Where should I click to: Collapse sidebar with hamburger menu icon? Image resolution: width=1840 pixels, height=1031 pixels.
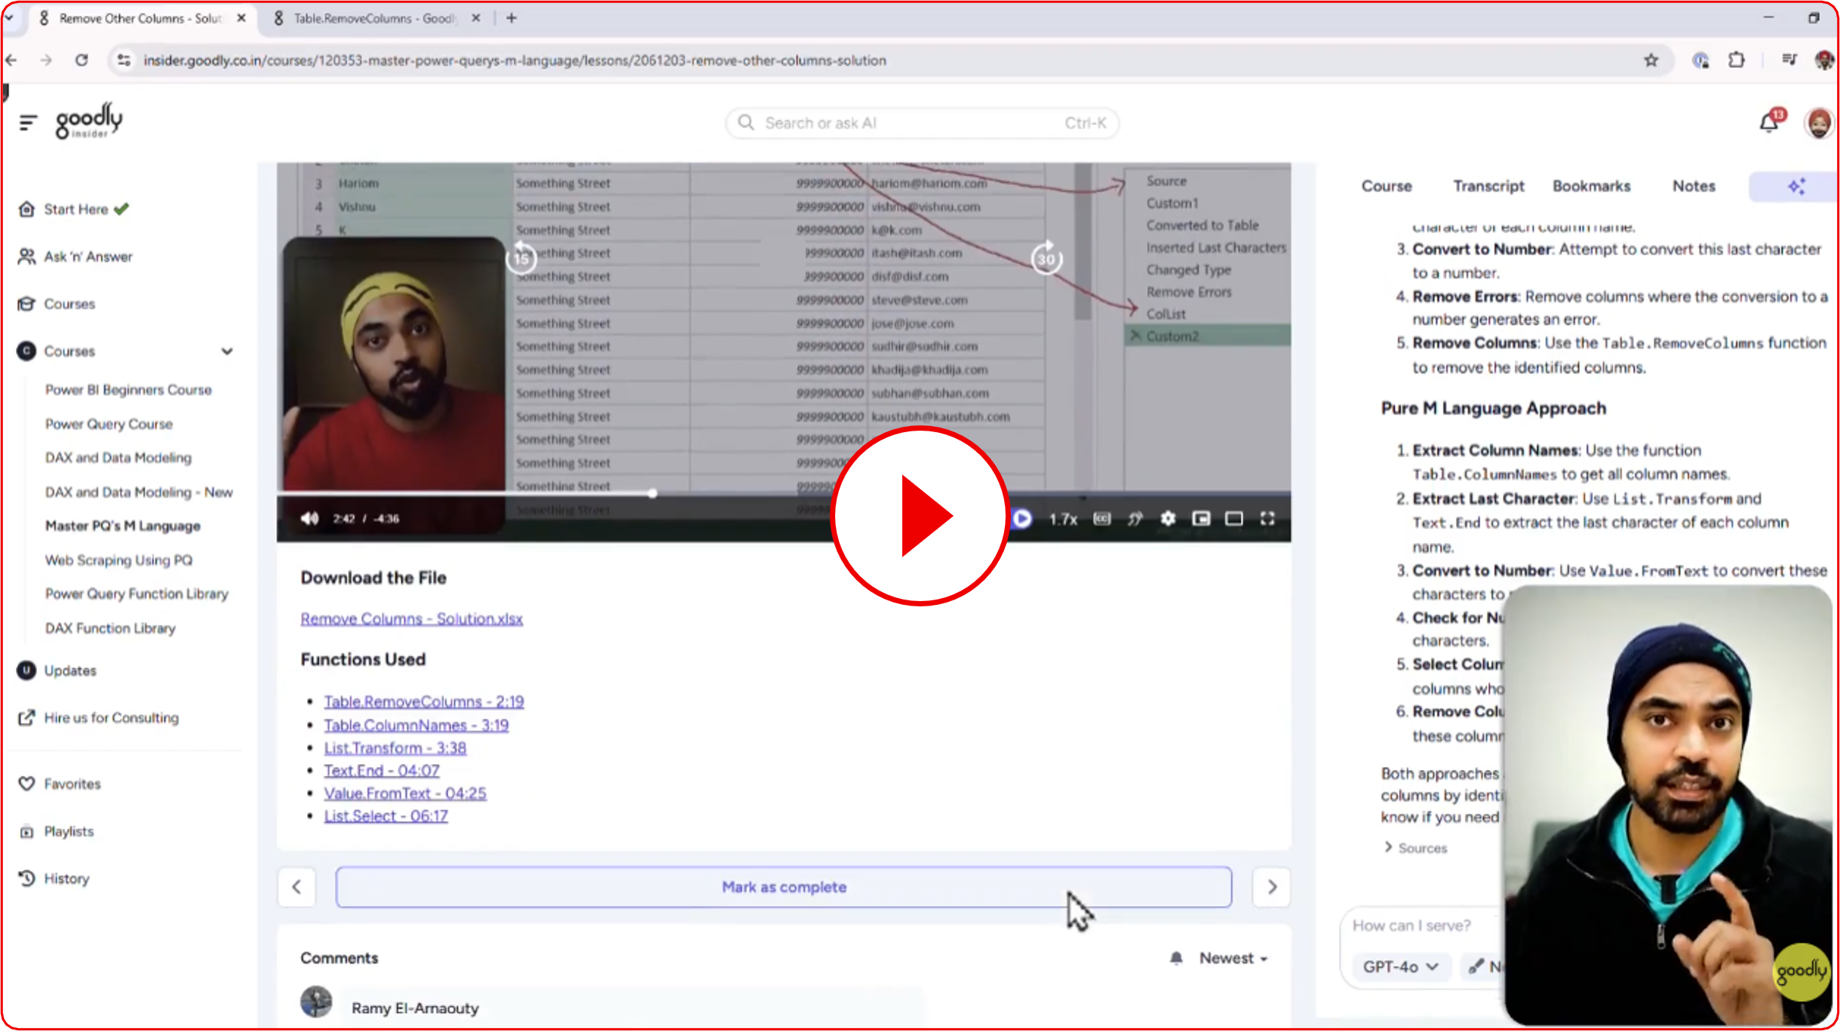click(28, 122)
